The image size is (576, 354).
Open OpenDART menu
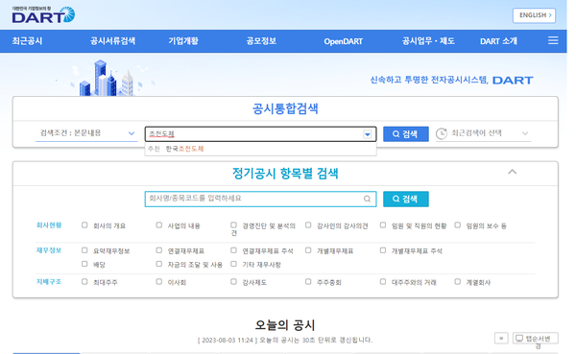point(343,41)
